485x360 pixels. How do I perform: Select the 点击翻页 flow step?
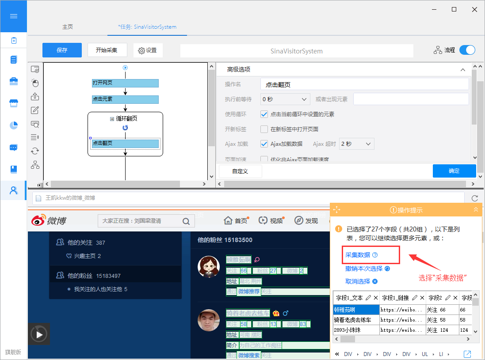(x=125, y=144)
